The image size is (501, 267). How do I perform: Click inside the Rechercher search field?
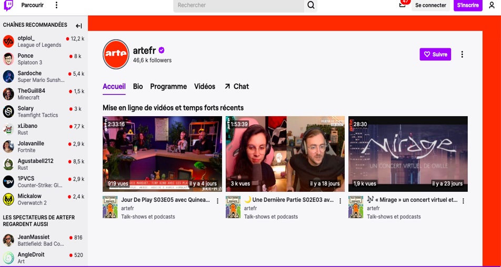pos(239,5)
